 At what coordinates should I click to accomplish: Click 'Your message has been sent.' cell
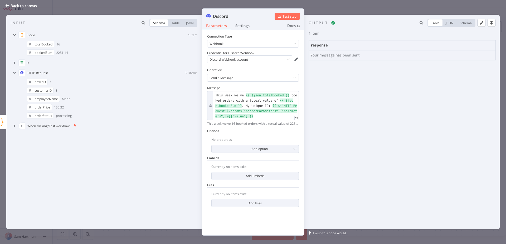point(402,55)
